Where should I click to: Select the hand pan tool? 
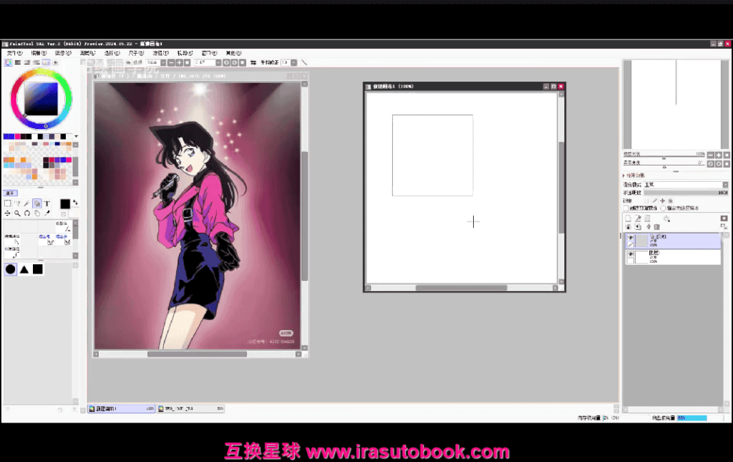click(37, 213)
